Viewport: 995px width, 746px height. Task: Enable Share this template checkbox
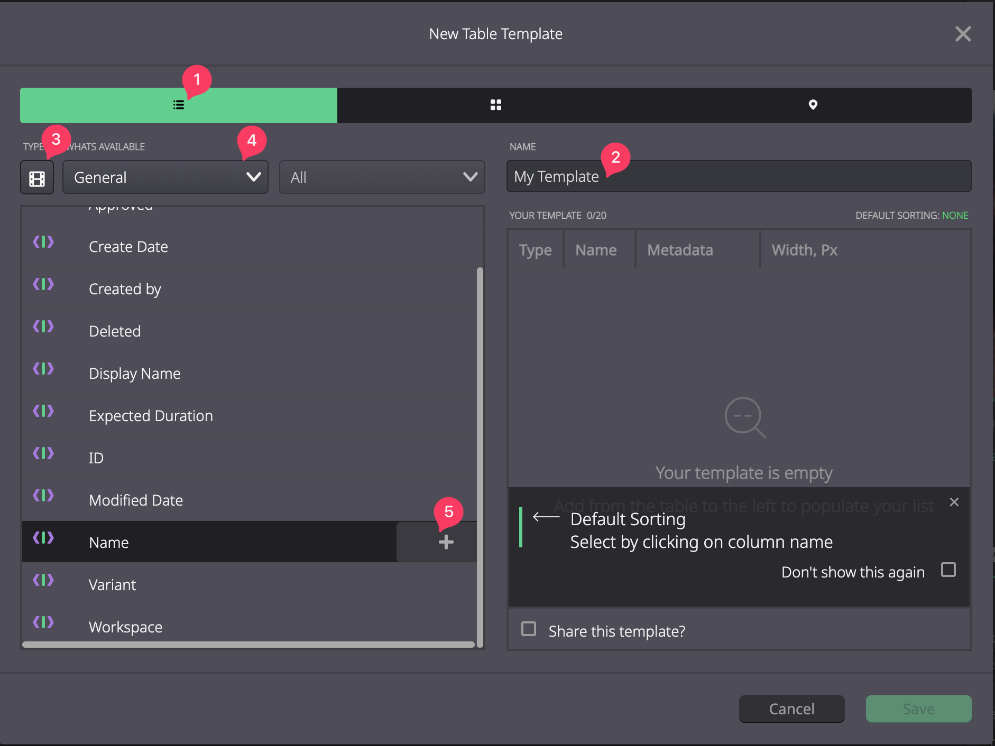coord(529,629)
